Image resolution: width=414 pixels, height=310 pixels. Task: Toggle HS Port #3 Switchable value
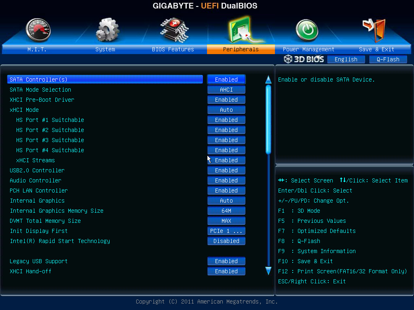tap(226, 140)
